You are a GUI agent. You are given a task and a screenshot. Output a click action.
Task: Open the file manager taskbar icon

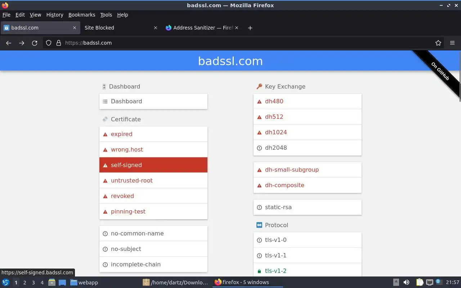(52, 282)
